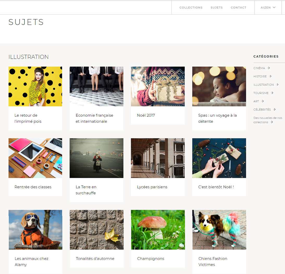The height and width of the screenshot is (274, 285).
Task: Open the Chiens Fashion Victimes dog photo
Action: tap(219, 230)
